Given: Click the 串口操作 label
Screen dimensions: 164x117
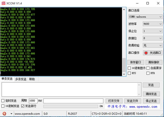Looking at the screenshot, I should pyautogui.click(x=134, y=53).
